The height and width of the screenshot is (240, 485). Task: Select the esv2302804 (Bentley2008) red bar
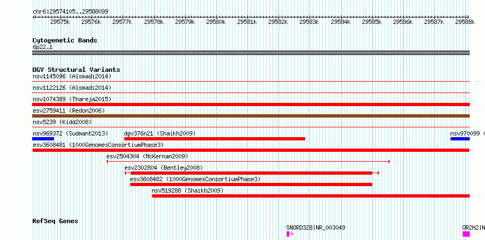[252, 173]
